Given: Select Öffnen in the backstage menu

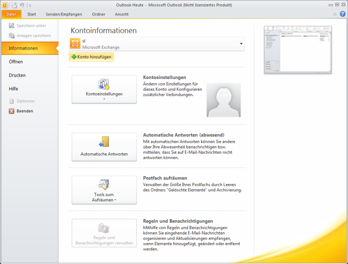Looking at the screenshot, I should point(30,62).
